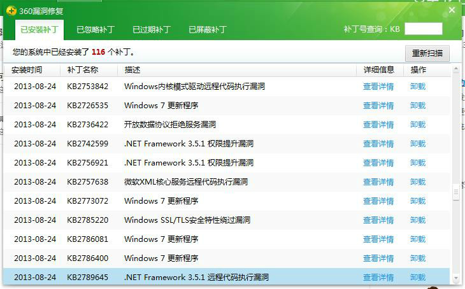Click description 开放数据协议拒绝服务漏洞

click(x=170, y=125)
